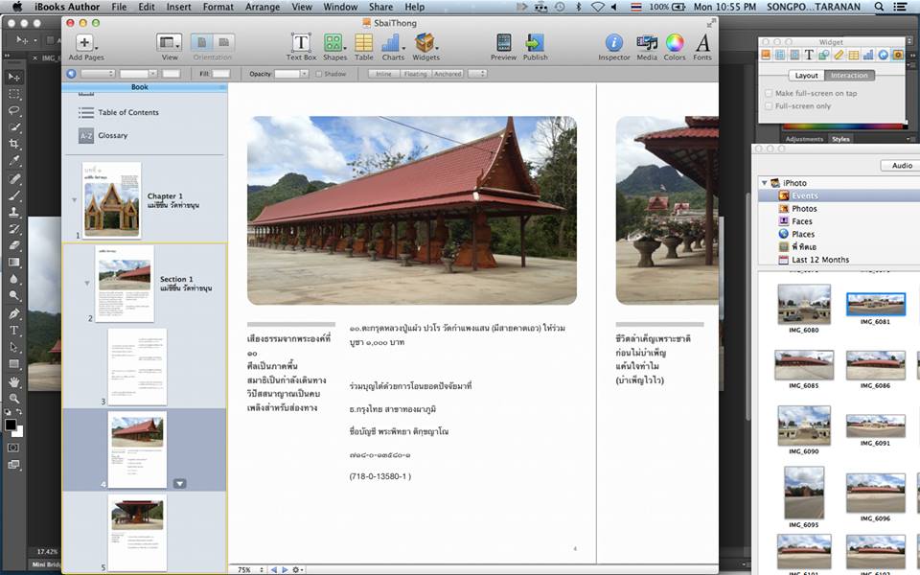Viewport: 920px width, 575px height.
Task: Open the Insert menu
Action: pyautogui.click(x=178, y=7)
